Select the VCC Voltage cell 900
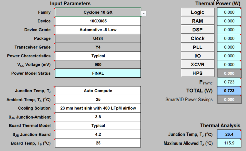This screenshot has height=151, width=246. point(98,65)
